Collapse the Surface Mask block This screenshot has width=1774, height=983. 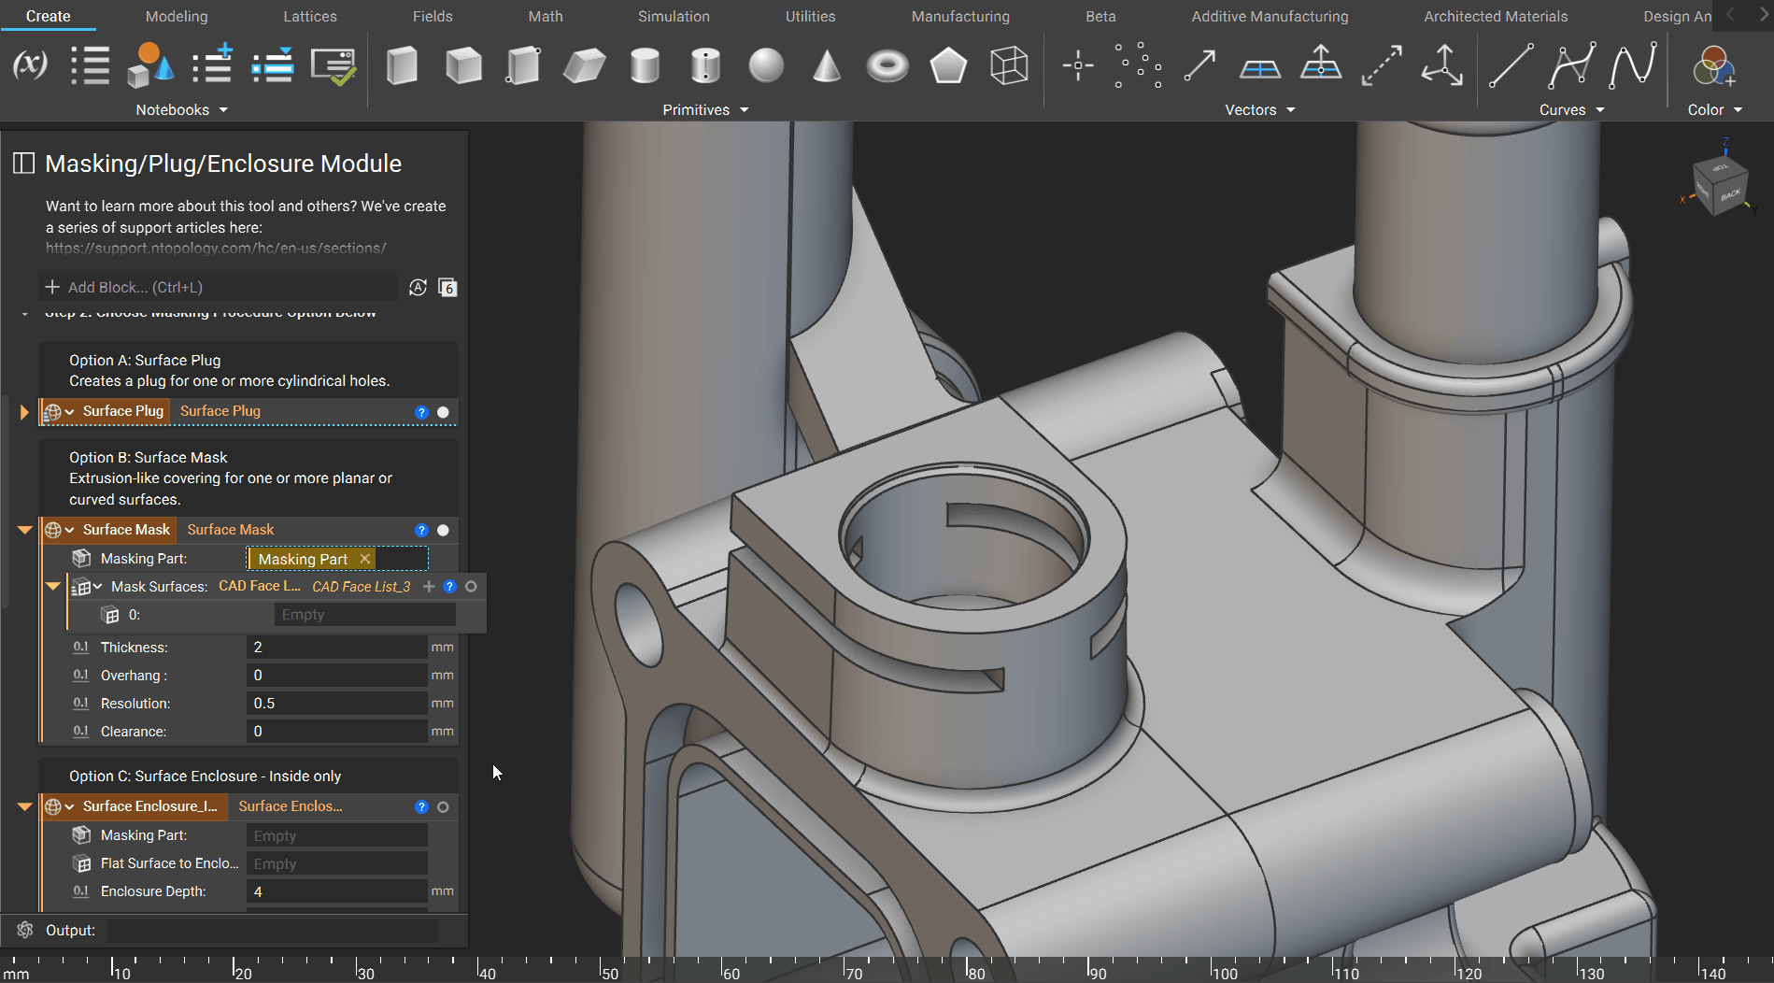(24, 530)
